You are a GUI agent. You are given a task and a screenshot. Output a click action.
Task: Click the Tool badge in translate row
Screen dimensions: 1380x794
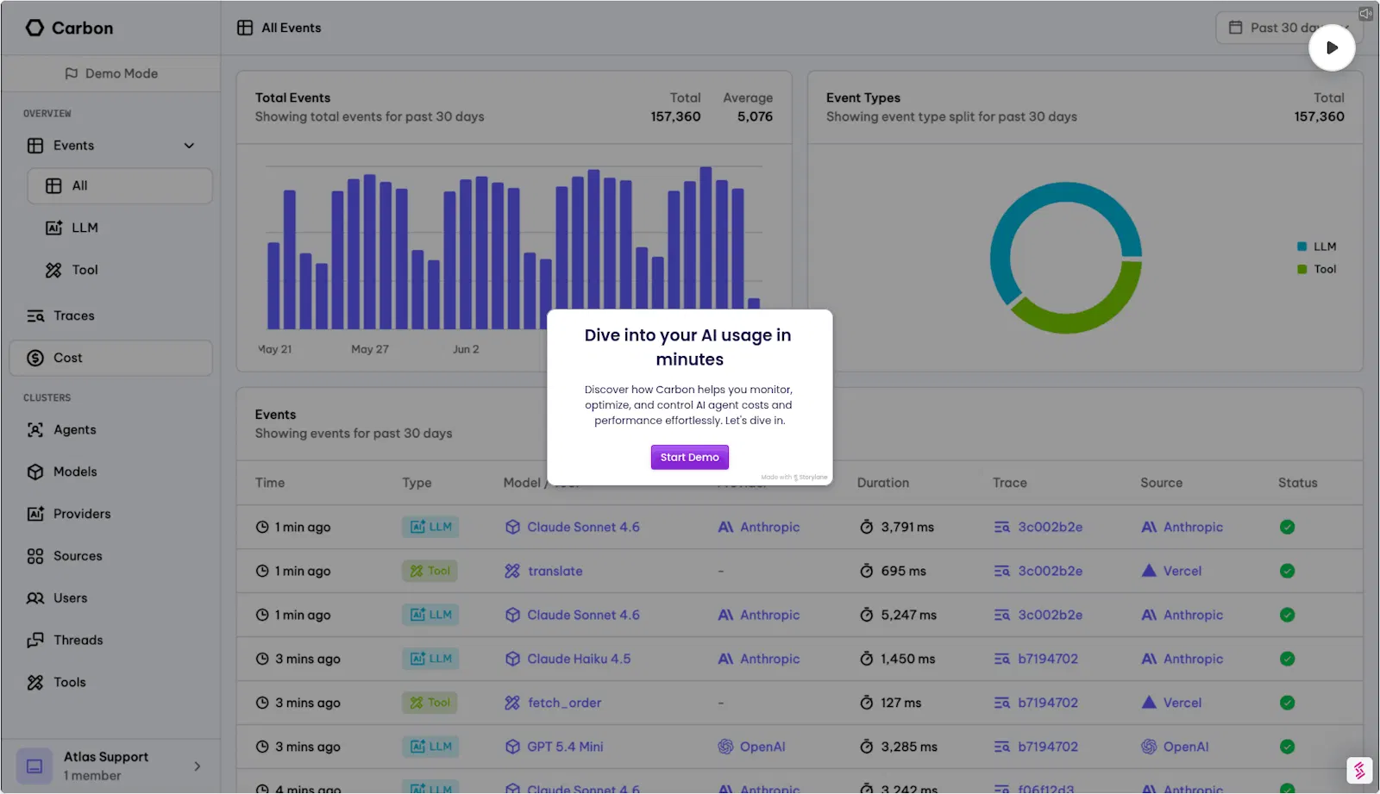[430, 571]
